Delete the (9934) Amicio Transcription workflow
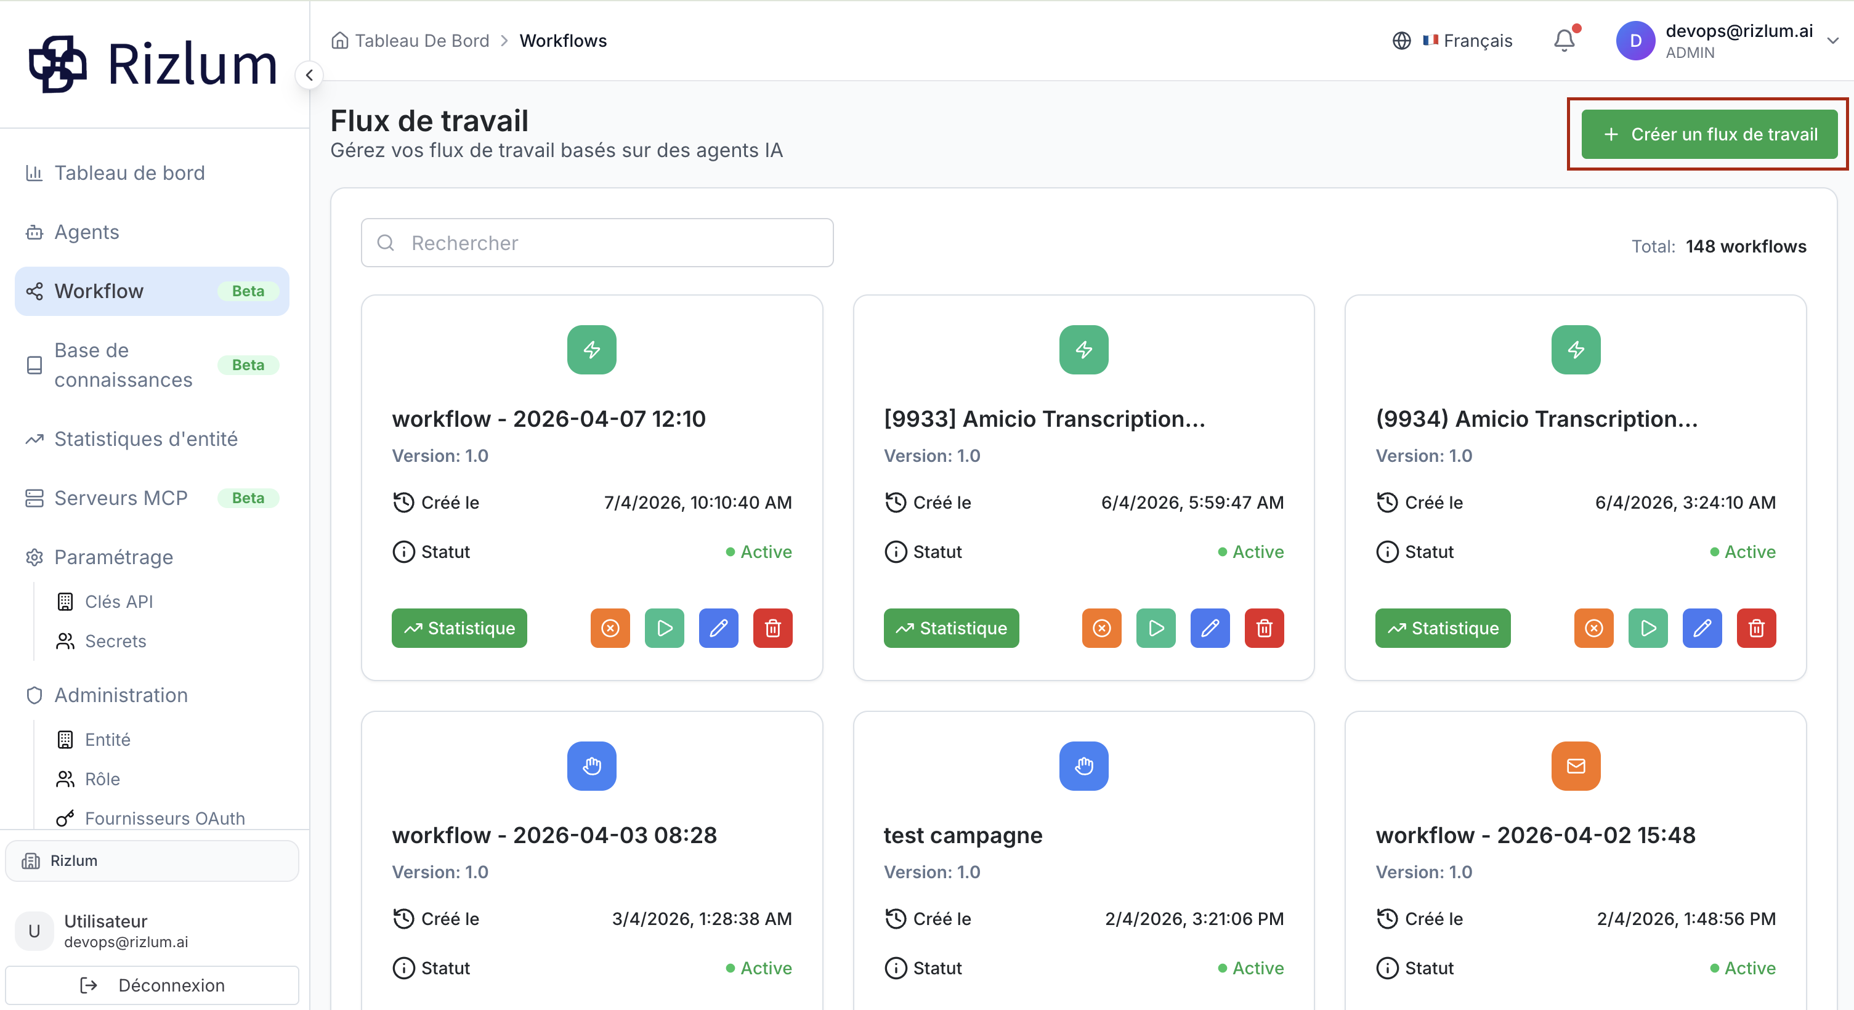Viewport: 1854px width, 1010px height. pos(1757,628)
